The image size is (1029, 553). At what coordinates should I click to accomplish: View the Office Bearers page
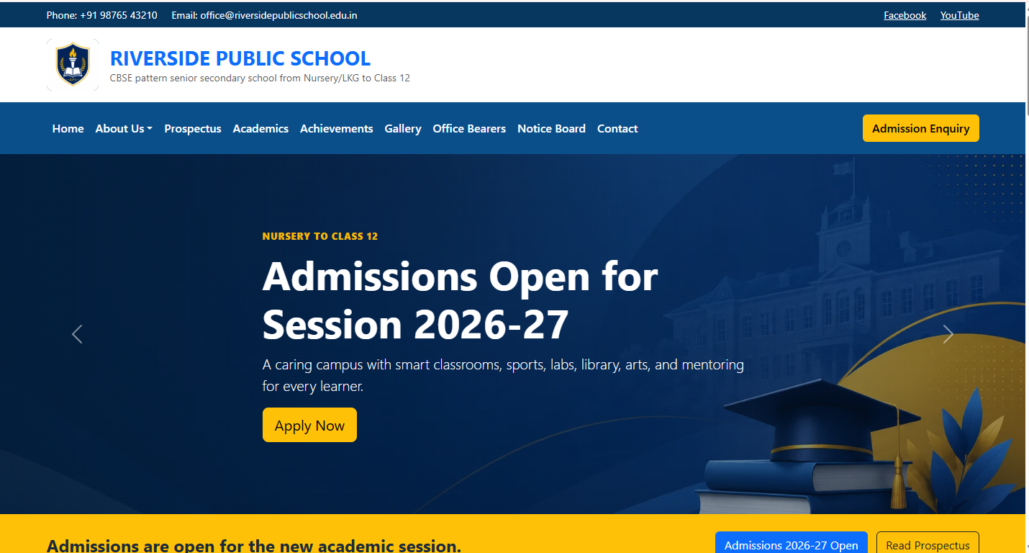tap(469, 128)
